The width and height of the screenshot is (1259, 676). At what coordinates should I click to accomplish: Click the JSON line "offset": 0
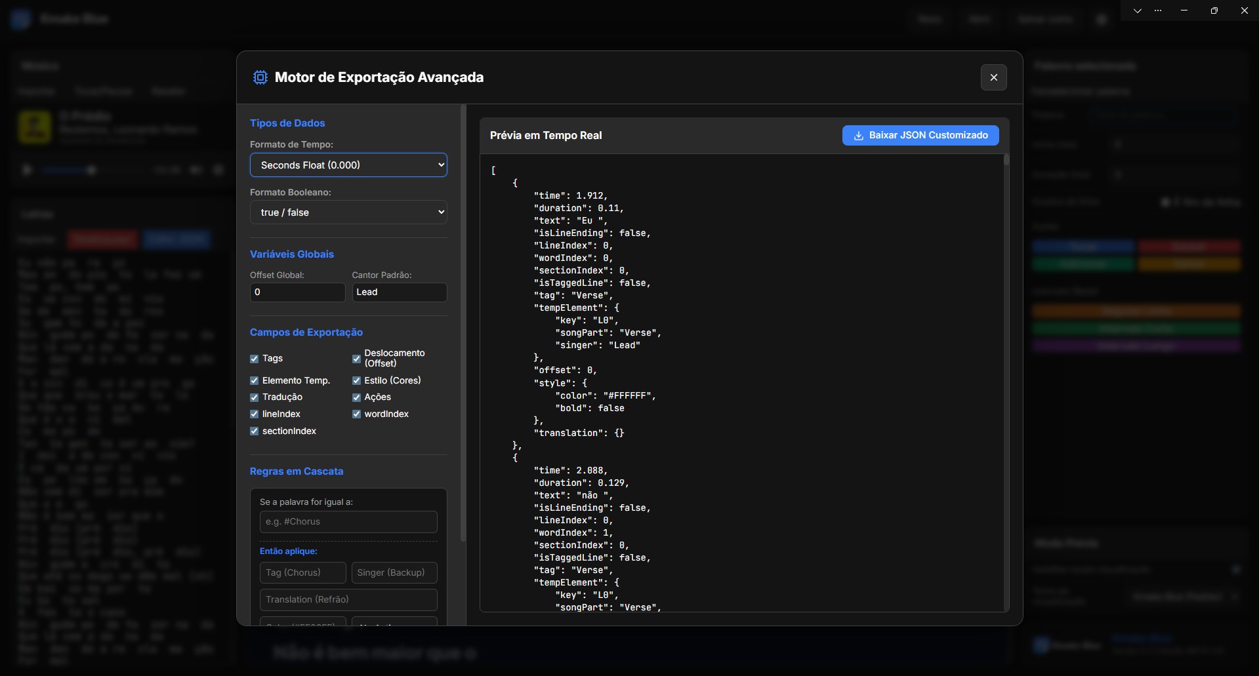566,370
